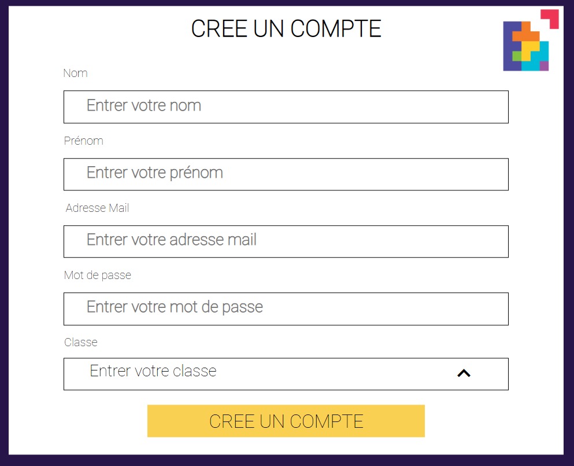Click the small purple square in the logo

pyautogui.click(x=544, y=66)
